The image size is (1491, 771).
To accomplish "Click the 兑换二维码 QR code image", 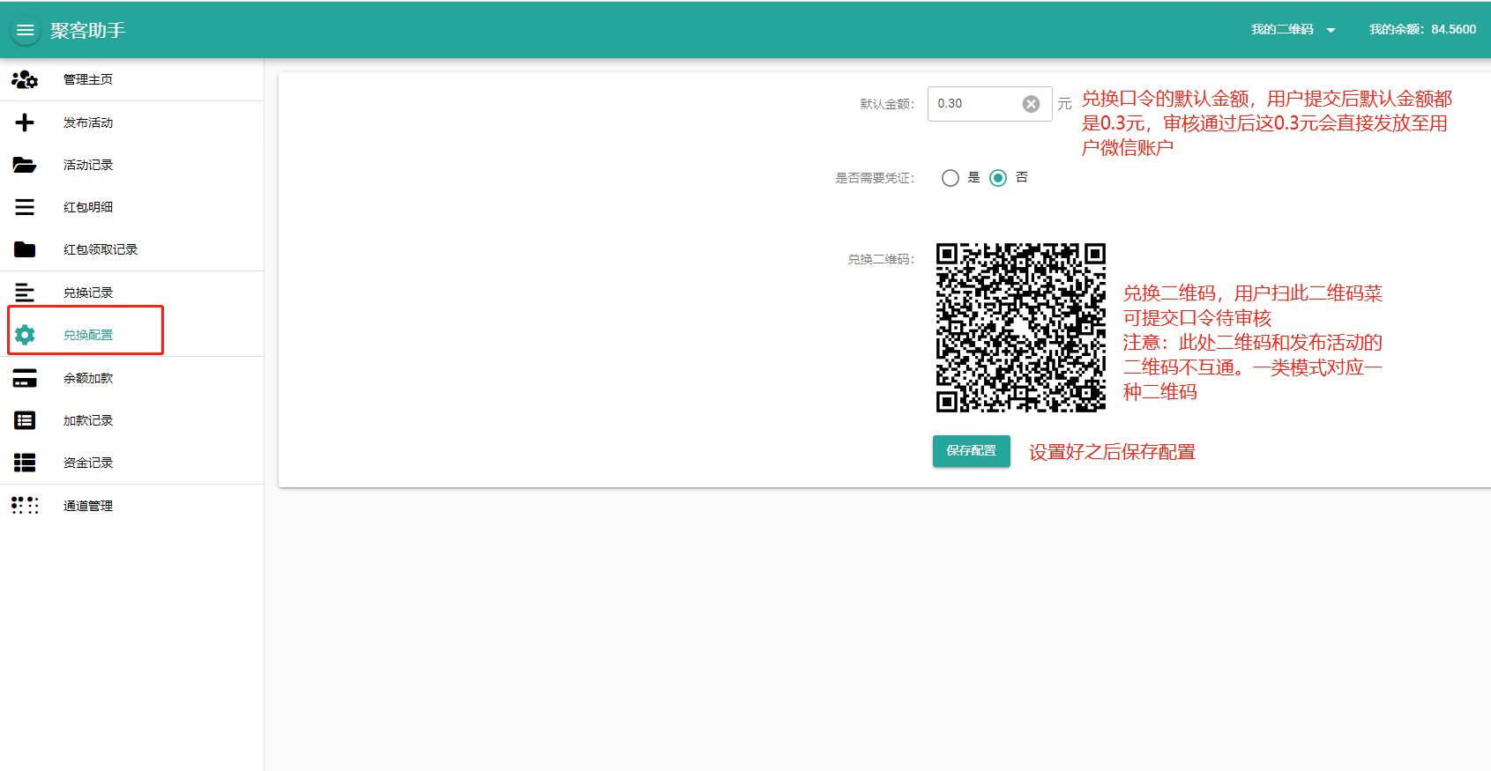I will click(x=1021, y=328).
